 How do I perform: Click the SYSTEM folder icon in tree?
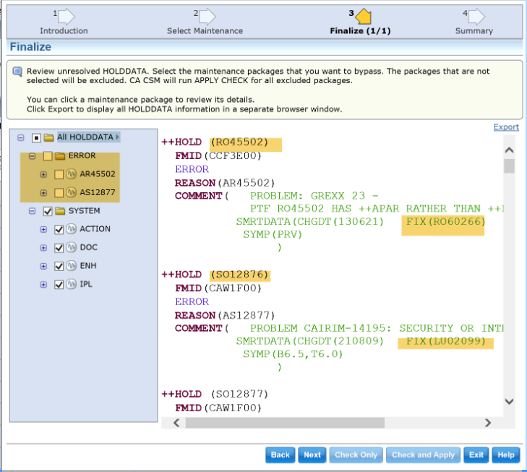(60, 211)
